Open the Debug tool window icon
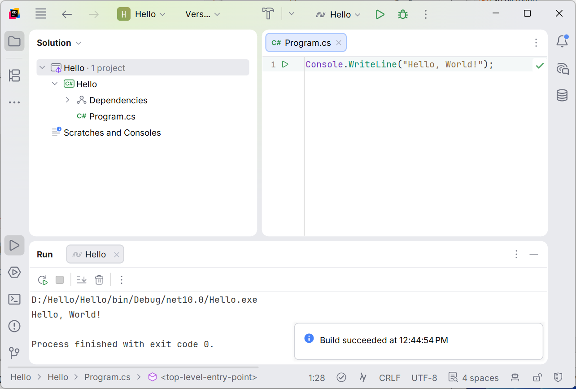 click(x=14, y=272)
